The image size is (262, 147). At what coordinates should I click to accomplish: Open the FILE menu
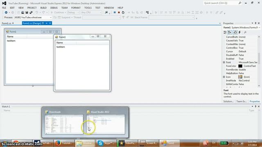coord(4,8)
